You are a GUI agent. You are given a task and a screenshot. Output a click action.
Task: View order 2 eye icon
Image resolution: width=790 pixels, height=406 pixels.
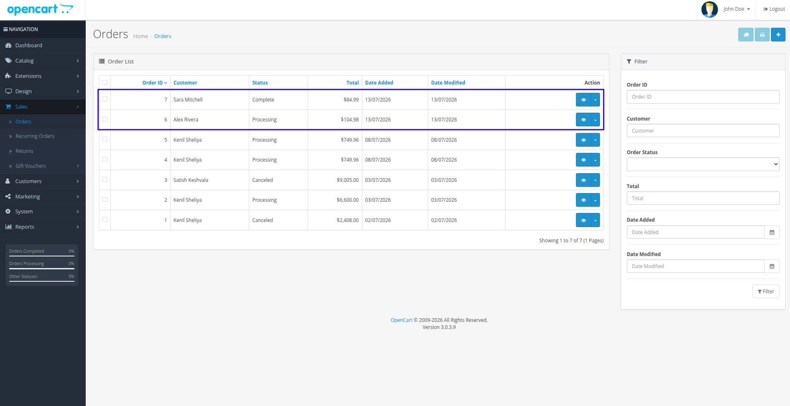coord(583,200)
